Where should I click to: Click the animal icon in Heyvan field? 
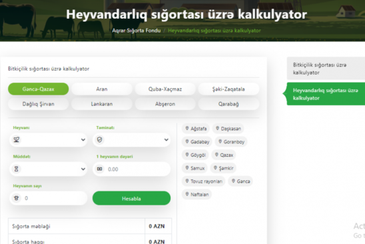16,140
